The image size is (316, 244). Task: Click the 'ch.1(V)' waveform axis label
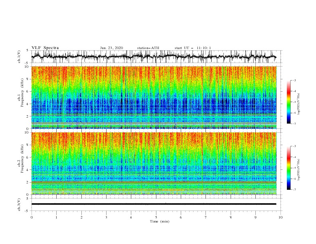(x=19, y=57)
